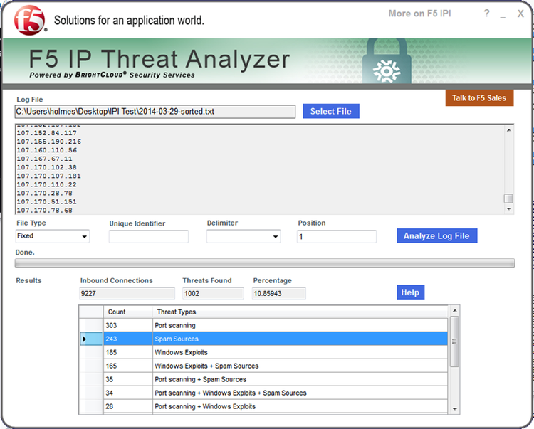Select the Port scanning row
Image resolution: width=534 pixels, height=429 pixels.
point(263,325)
